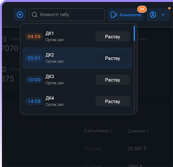Click the 14:59 timer badge

34,101
